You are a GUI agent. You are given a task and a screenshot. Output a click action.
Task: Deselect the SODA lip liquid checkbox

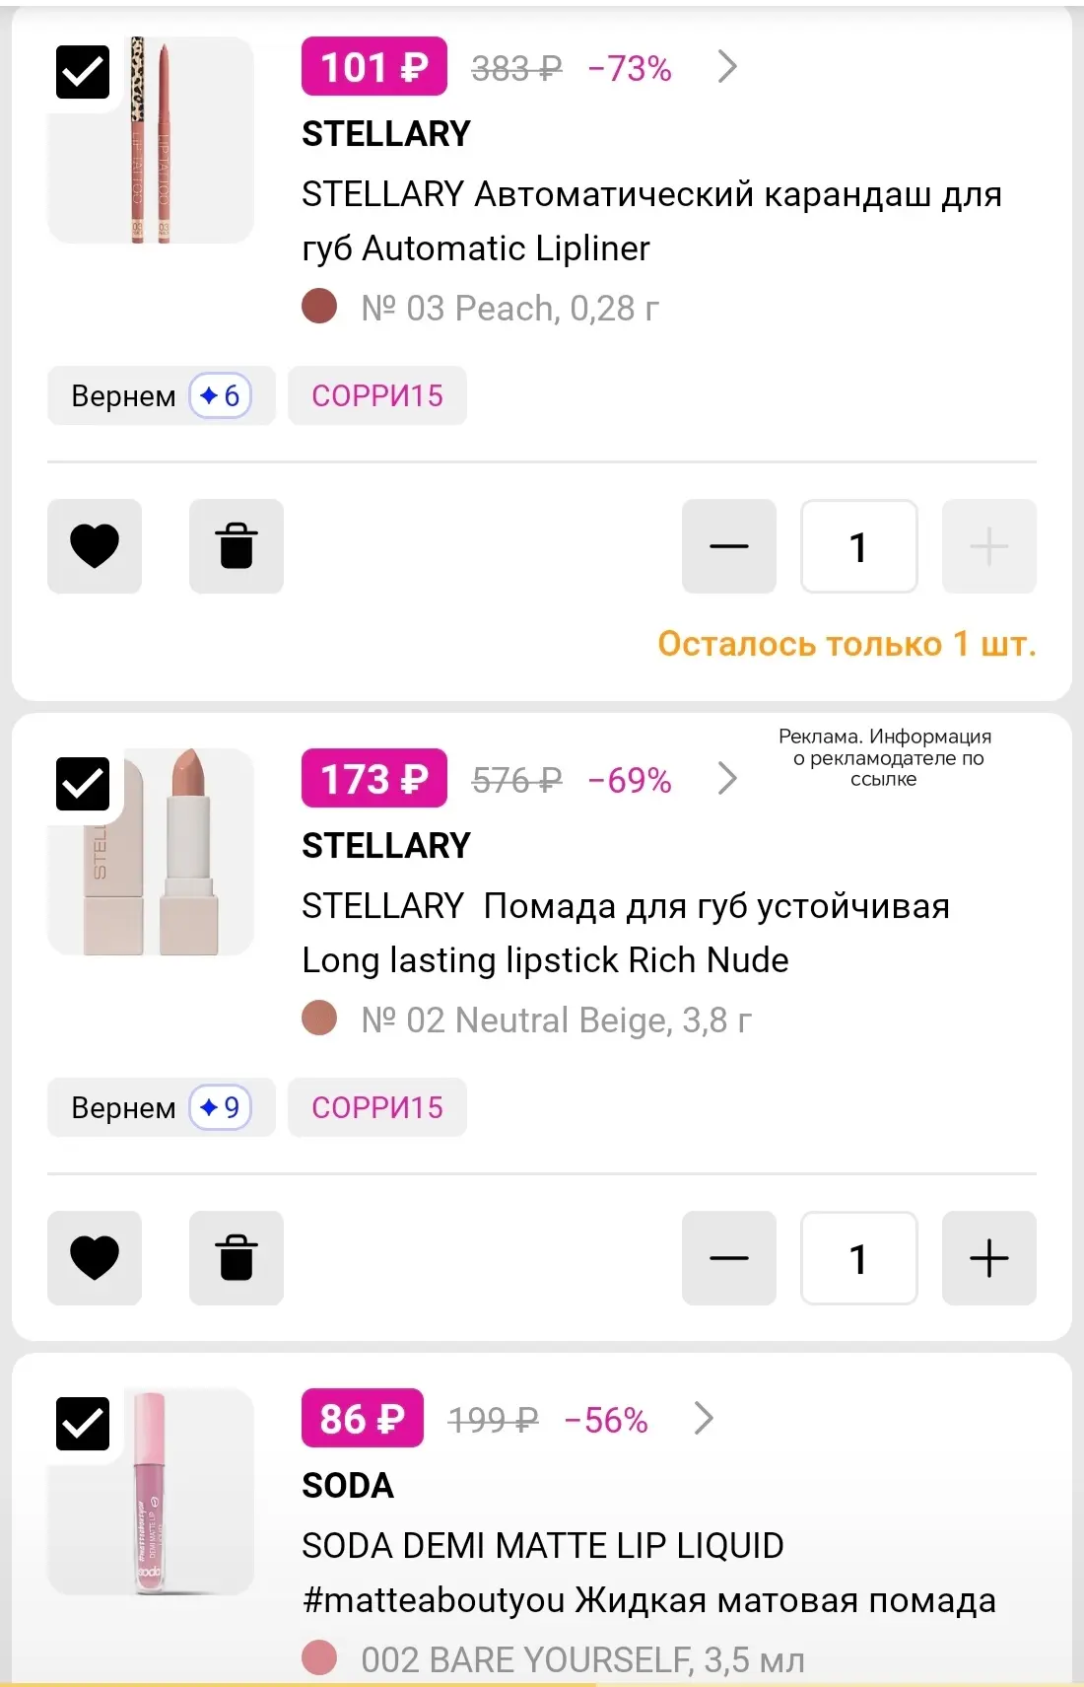coord(83,1424)
